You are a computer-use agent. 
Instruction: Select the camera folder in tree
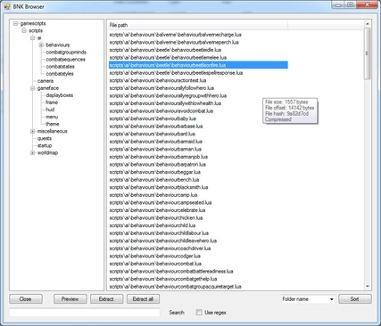click(x=46, y=81)
